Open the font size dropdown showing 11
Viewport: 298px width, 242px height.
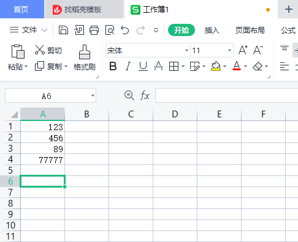point(229,50)
